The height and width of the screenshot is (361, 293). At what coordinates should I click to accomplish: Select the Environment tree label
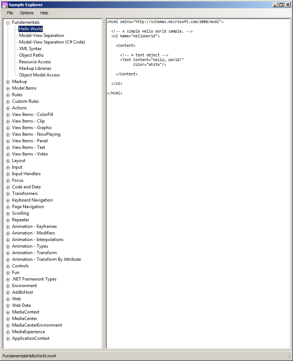click(x=25, y=286)
